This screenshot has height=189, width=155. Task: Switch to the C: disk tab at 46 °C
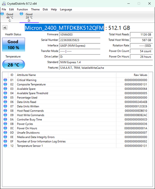(x=10, y=17)
